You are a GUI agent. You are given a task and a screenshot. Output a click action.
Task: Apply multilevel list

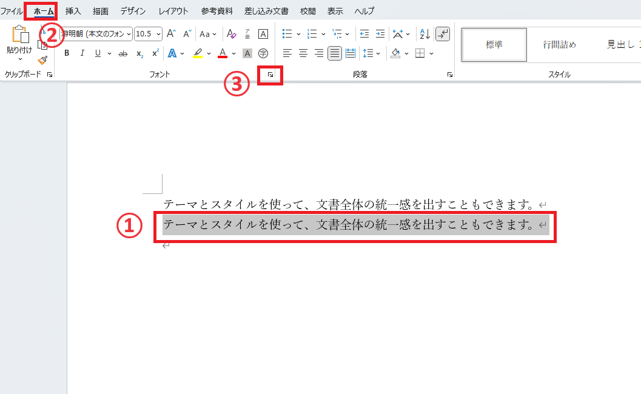(337, 33)
